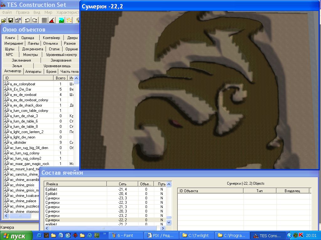Switch to the Монстры tab
Screen dimensions: 321x240
(x=30, y=55)
